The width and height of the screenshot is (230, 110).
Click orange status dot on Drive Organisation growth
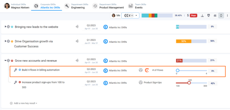(12, 42)
